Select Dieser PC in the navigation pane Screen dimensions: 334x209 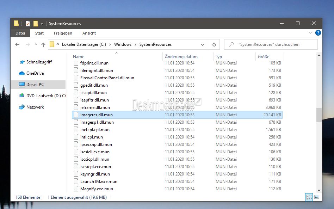38,85
